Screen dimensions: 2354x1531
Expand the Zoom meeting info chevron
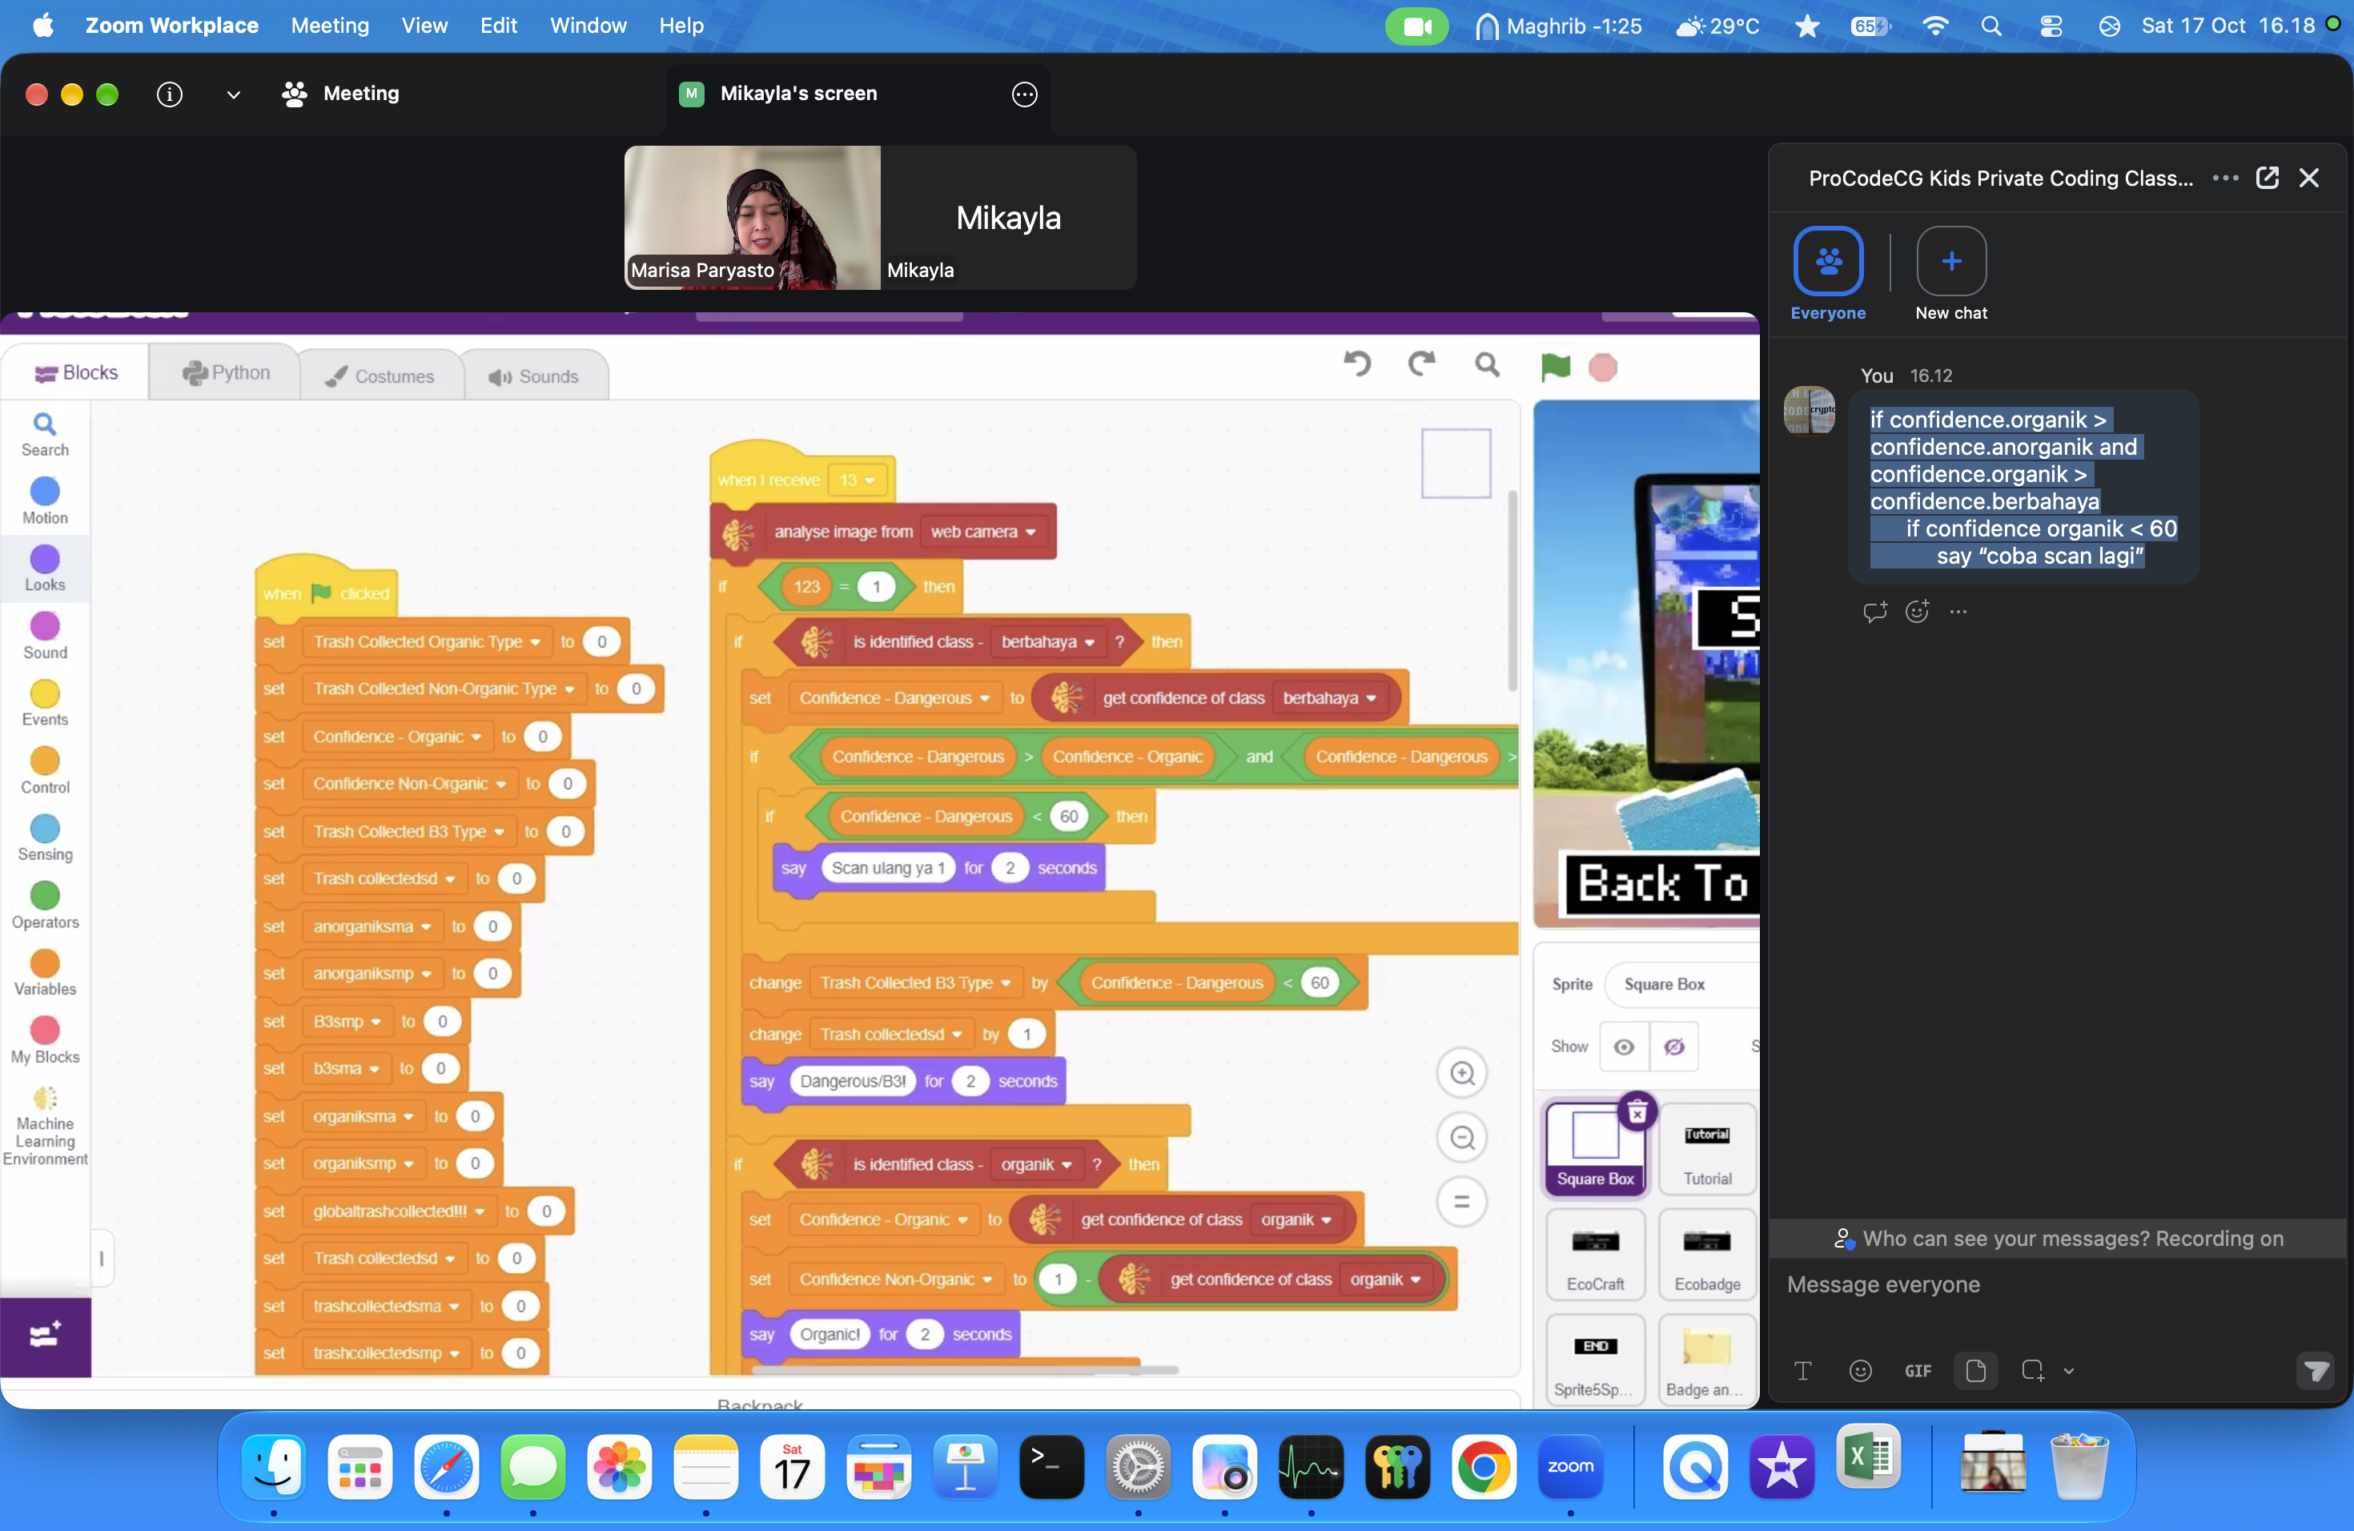(232, 94)
